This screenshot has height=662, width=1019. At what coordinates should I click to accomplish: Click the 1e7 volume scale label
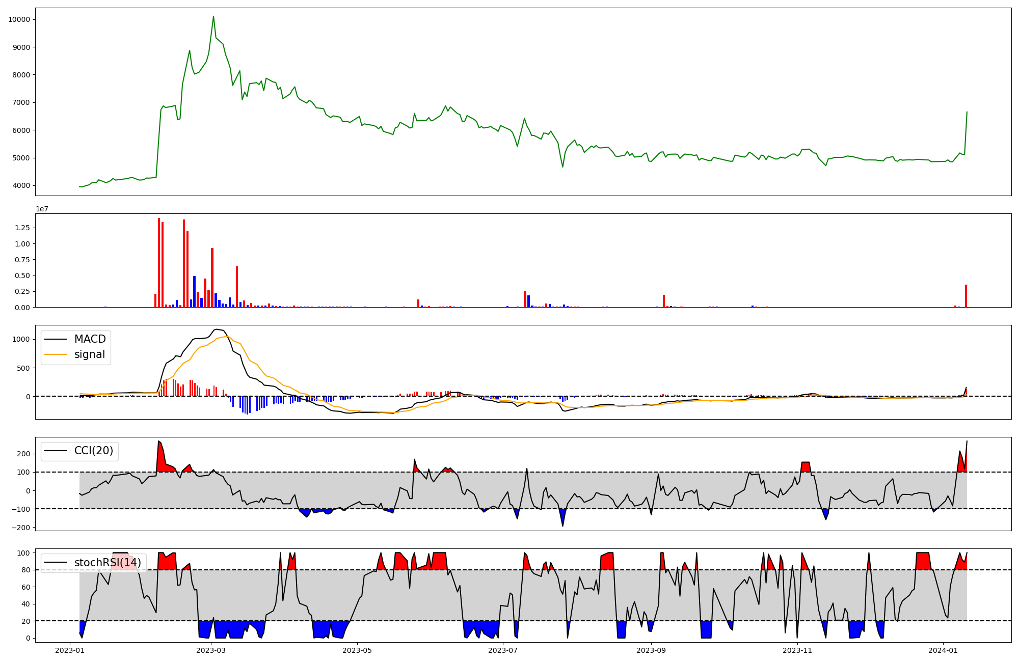(42, 209)
